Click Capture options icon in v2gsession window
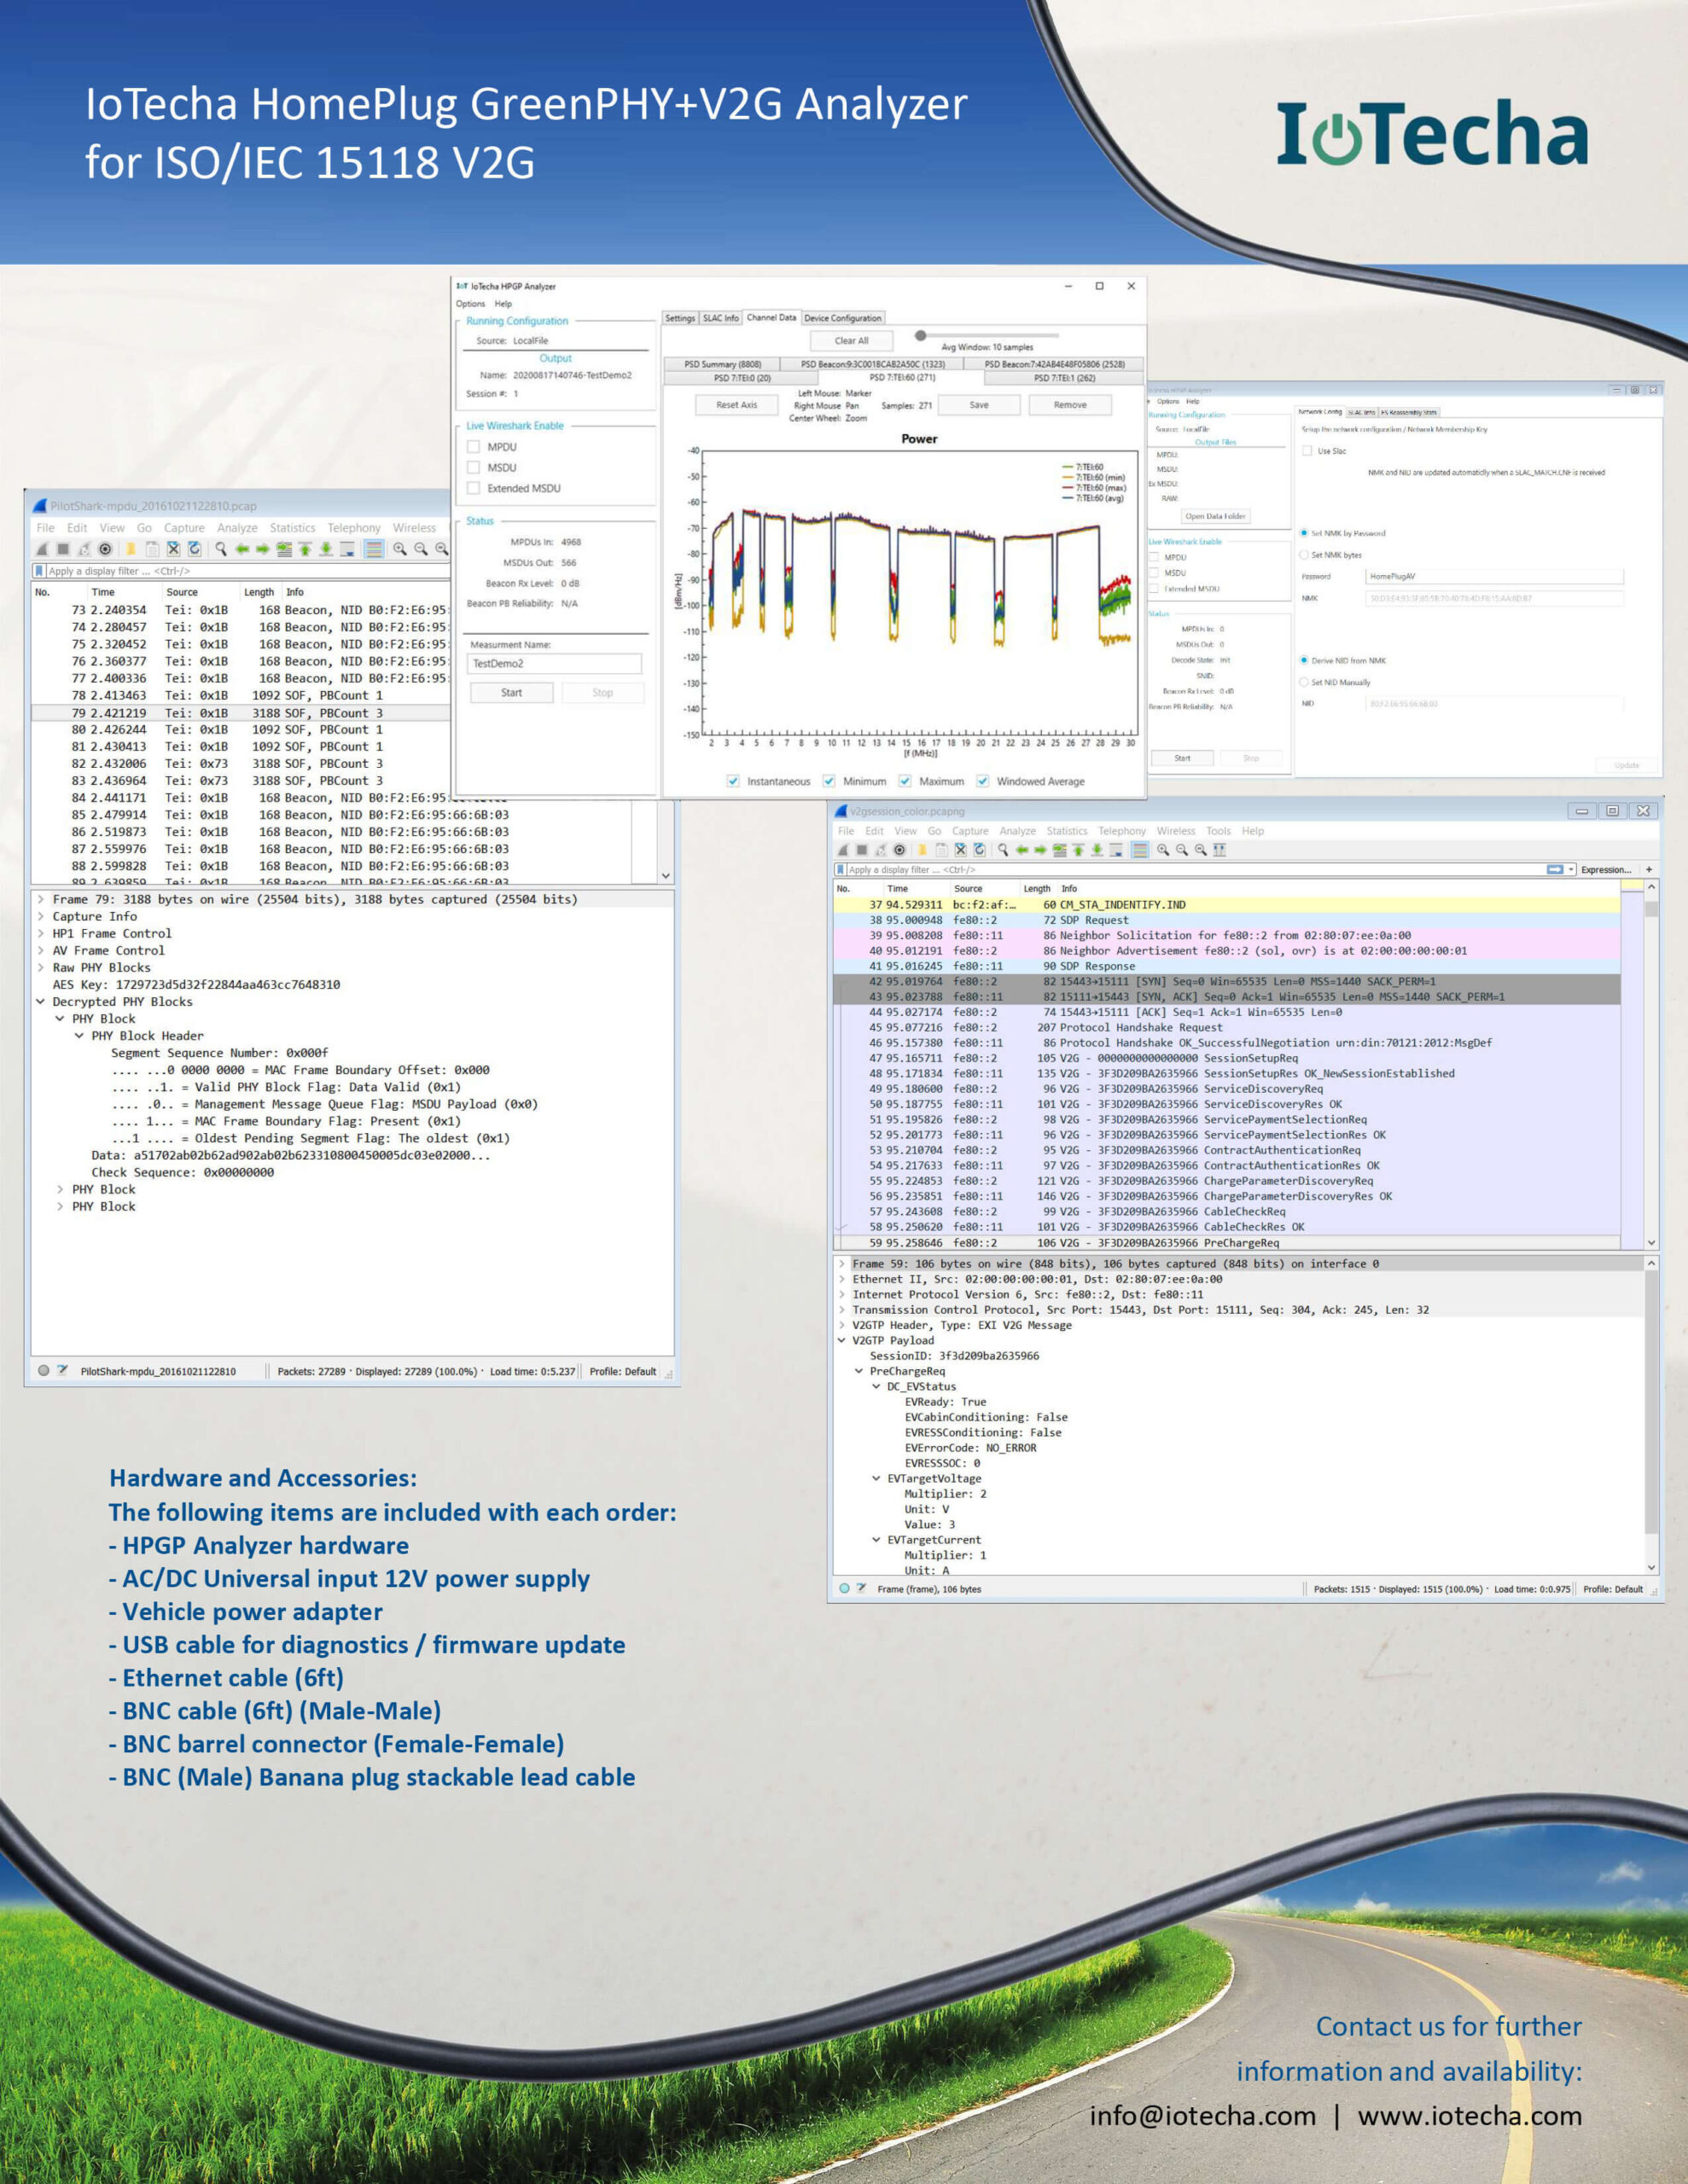 [x=899, y=850]
